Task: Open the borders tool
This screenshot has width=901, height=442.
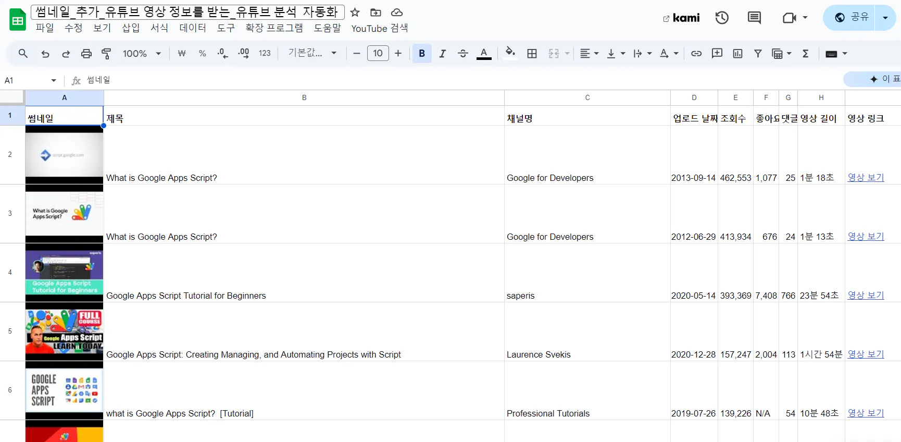Action: pos(532,53)
